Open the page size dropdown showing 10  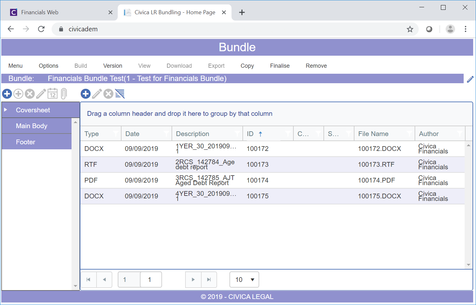pyautogui.click(x=244, y=280)
